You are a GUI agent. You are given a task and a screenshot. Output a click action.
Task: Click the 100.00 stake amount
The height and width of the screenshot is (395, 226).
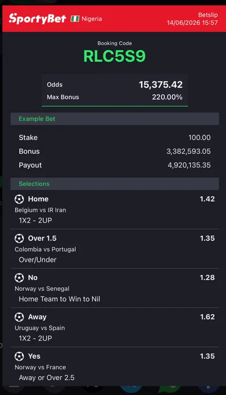(199, 138)
